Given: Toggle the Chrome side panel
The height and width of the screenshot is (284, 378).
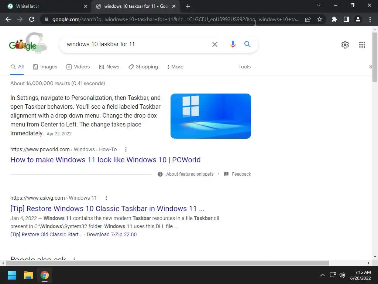Looking at the screenshot, I should click(346, 19).
